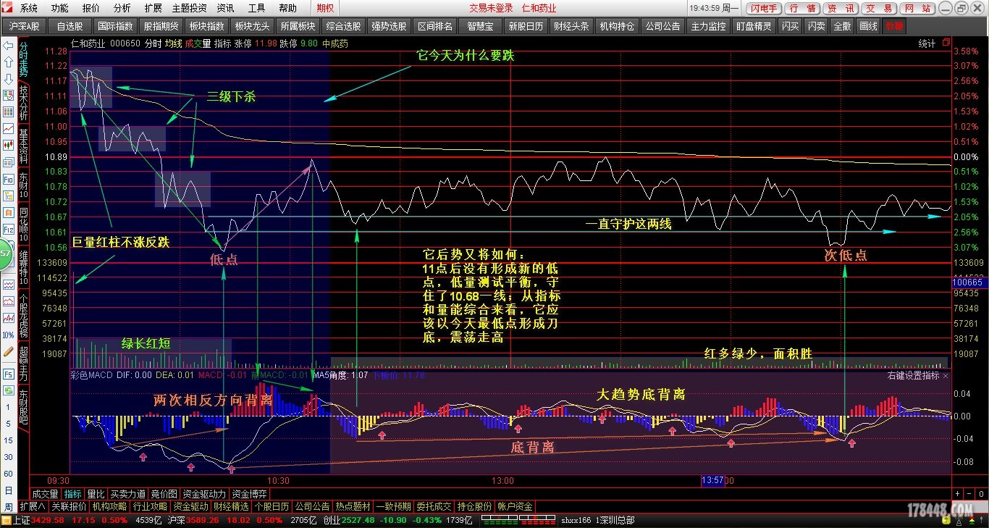This screenshot has width=989, height=528.
Task: Open 板块龙头 toolbar item
Action: (252, 25)
